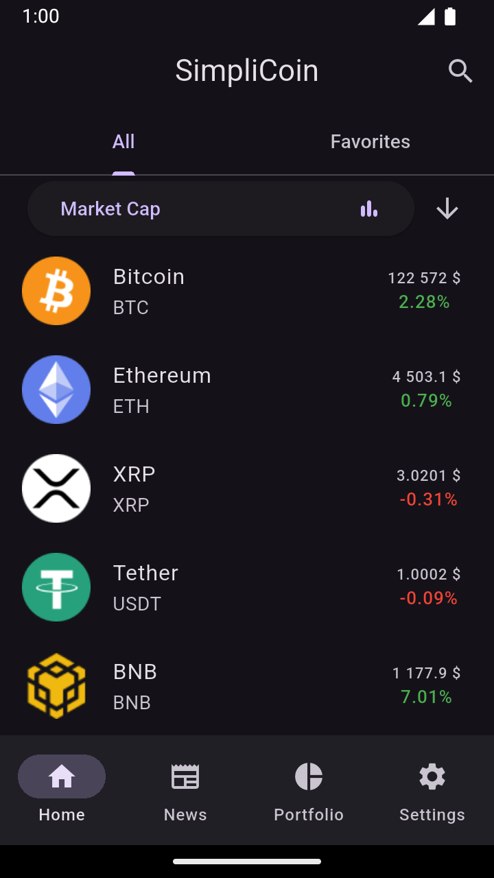The image size is (494, 878).
Task: Tap the XRP price 3.0201 $
Action: tap(428, 475)
